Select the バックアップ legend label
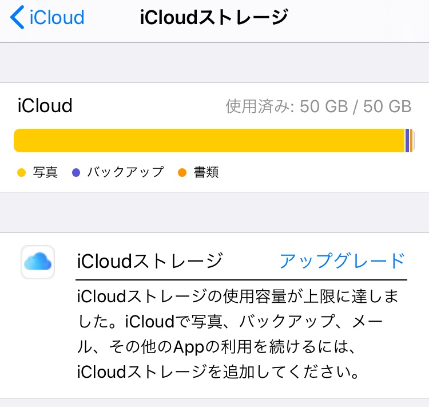 125,172
